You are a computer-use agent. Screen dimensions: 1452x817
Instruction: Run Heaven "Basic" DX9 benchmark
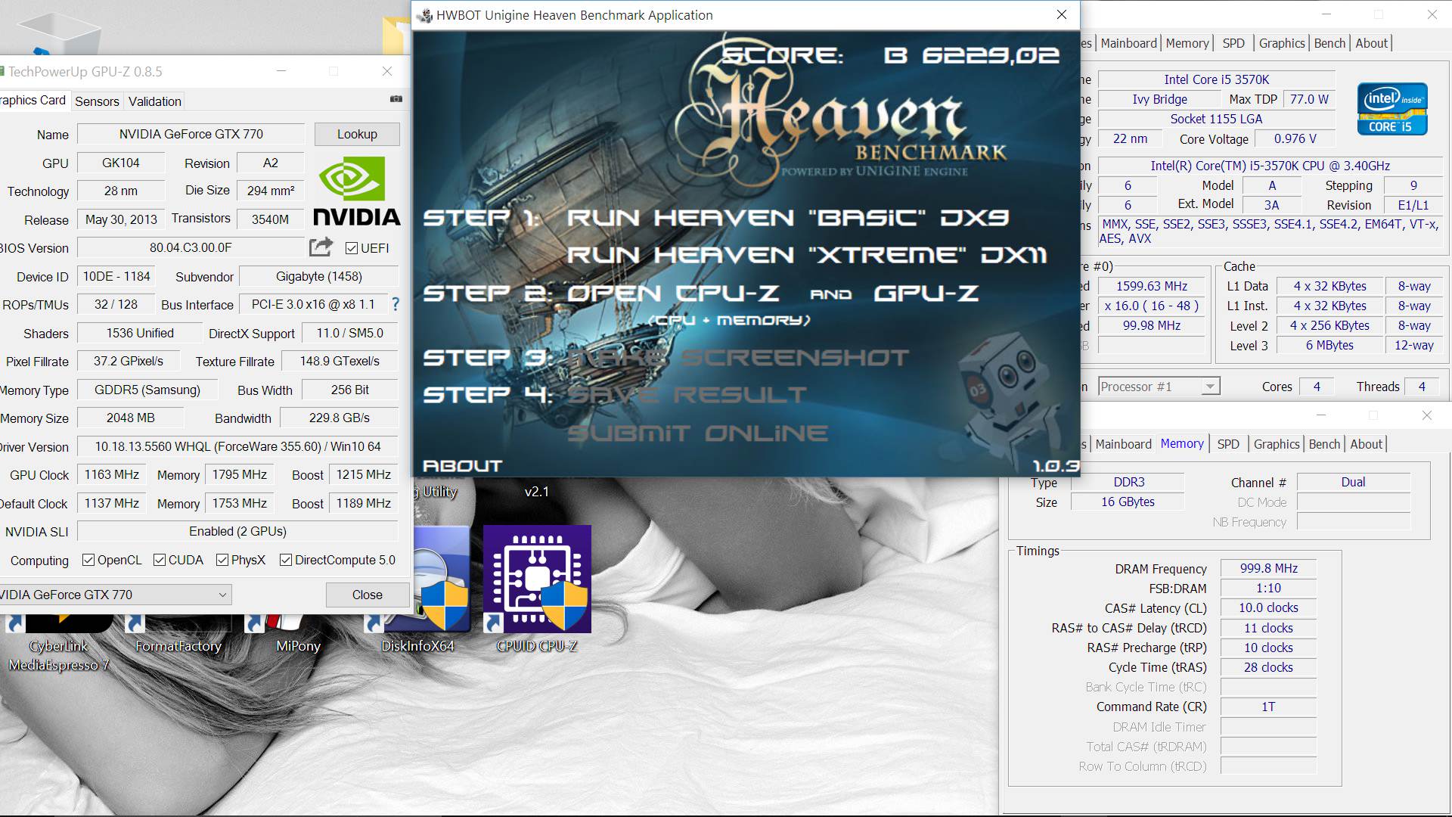pos(787,218)
